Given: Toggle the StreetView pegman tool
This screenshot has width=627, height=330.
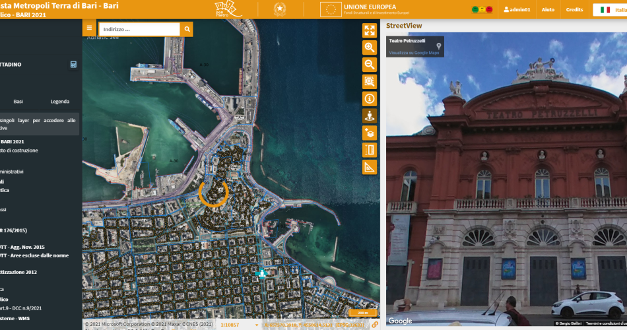Looking at the screenshot, I should pos(370,116).
